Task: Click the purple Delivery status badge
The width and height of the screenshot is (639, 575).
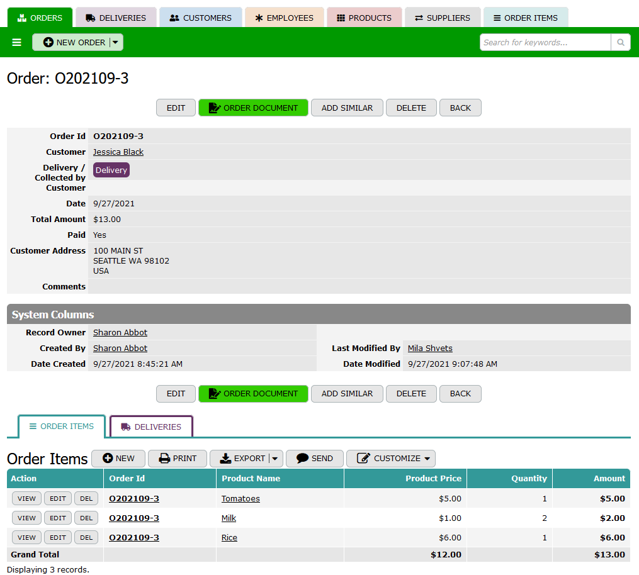Action: pyautogui.click(x=111, y=170)
